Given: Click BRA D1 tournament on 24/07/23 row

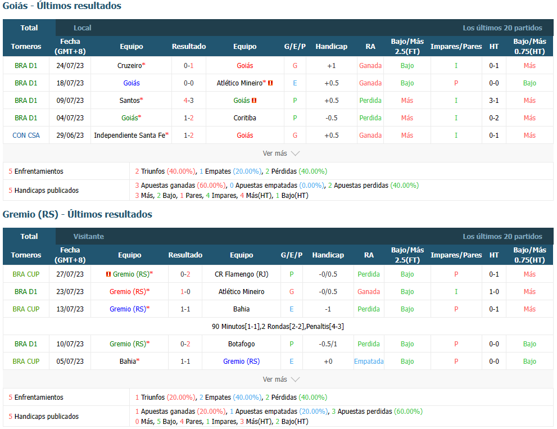Looking at the screenshot, I should (26, 66).
